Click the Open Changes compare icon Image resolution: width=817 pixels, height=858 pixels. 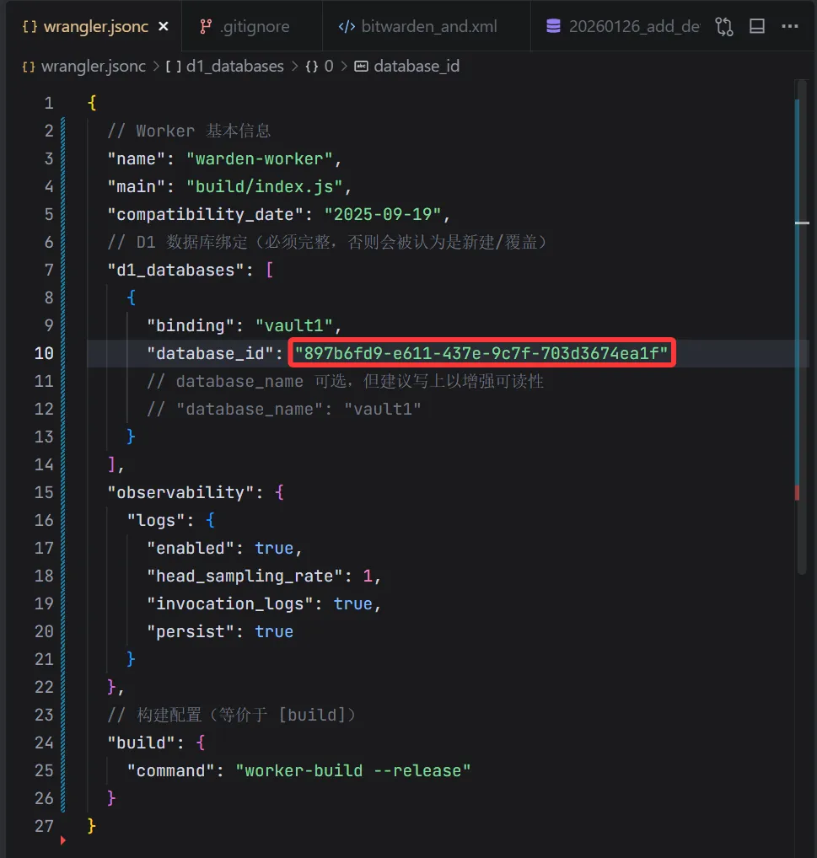(x=724, y=26)
